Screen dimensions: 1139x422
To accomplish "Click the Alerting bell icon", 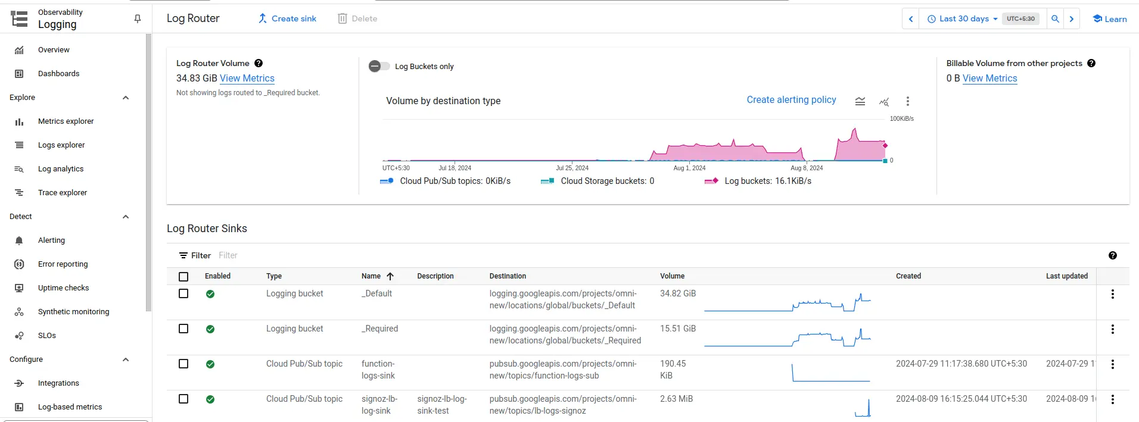I will [x=19, y=240].
